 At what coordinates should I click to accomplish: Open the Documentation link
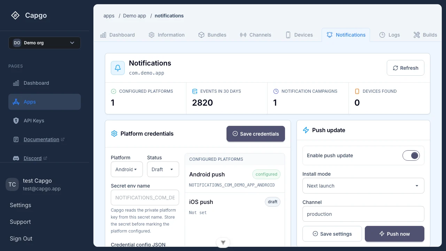(x=41, y=139)
